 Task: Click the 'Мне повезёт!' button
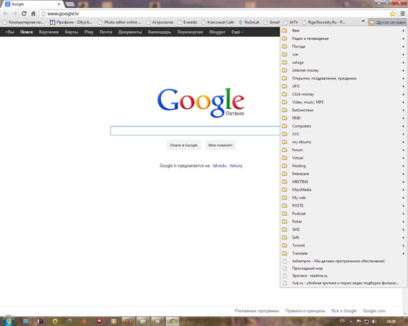pyautogui.click(x=221, y=145)
